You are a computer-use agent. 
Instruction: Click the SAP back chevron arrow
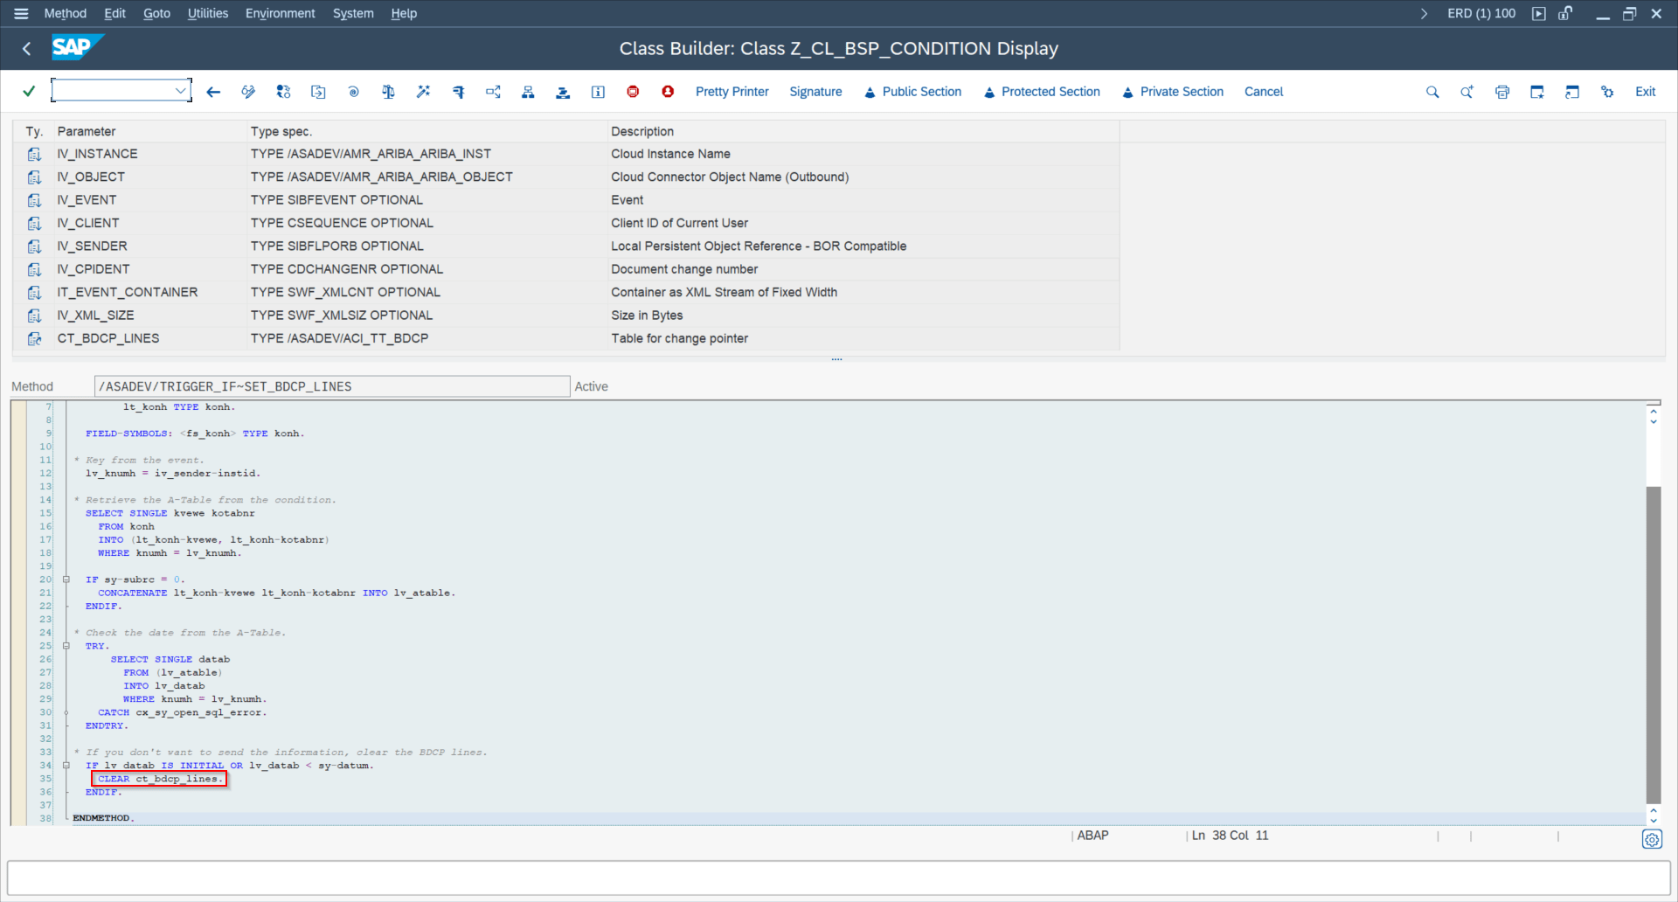pos(26,49)
